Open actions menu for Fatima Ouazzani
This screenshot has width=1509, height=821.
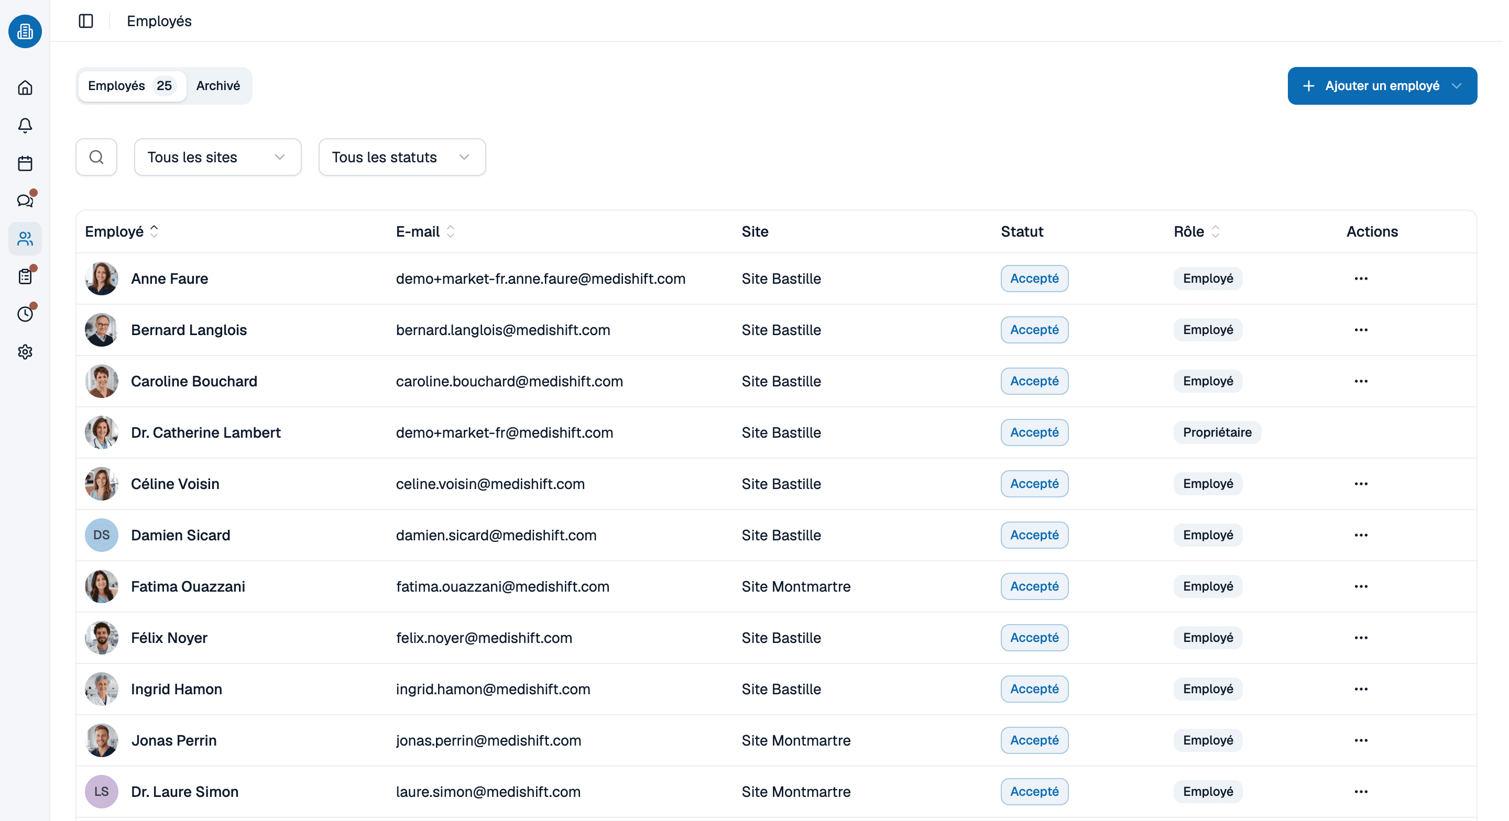(1361, 587)
